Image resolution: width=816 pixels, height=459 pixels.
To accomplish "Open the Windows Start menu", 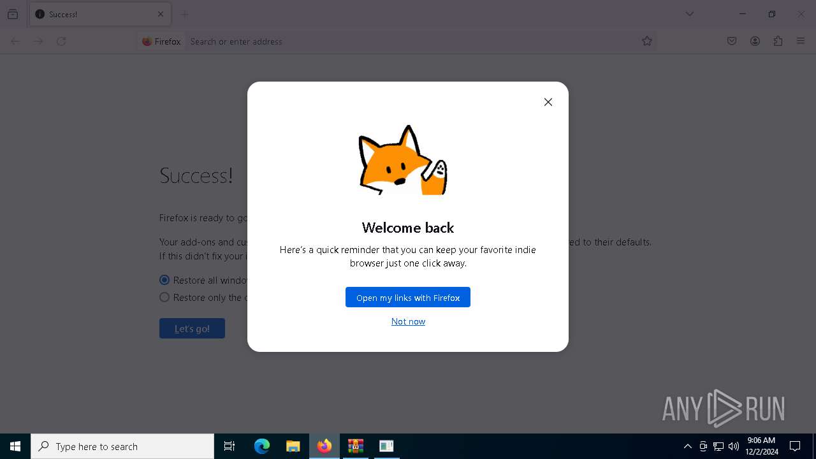I will [15, 446].
